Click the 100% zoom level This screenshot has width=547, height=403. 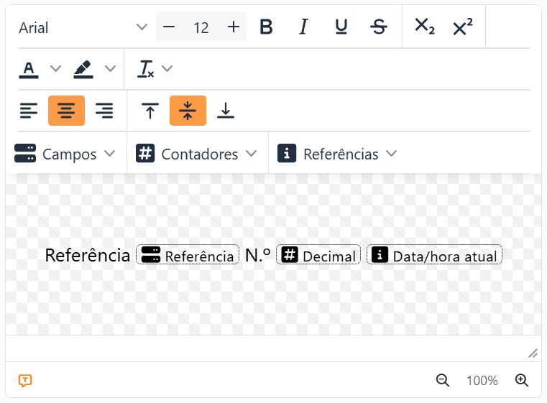(x=482, y=381)
